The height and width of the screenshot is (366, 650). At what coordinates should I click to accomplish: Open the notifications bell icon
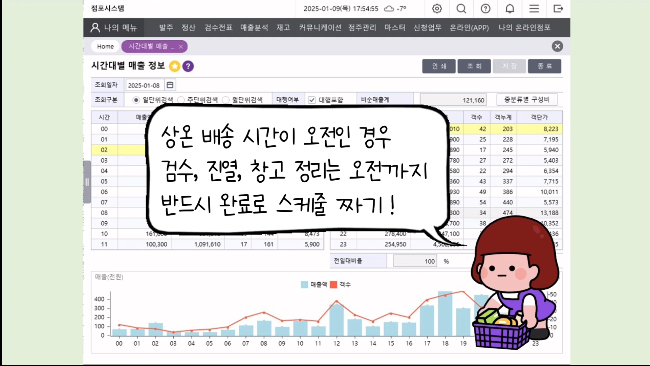point(510,8)
